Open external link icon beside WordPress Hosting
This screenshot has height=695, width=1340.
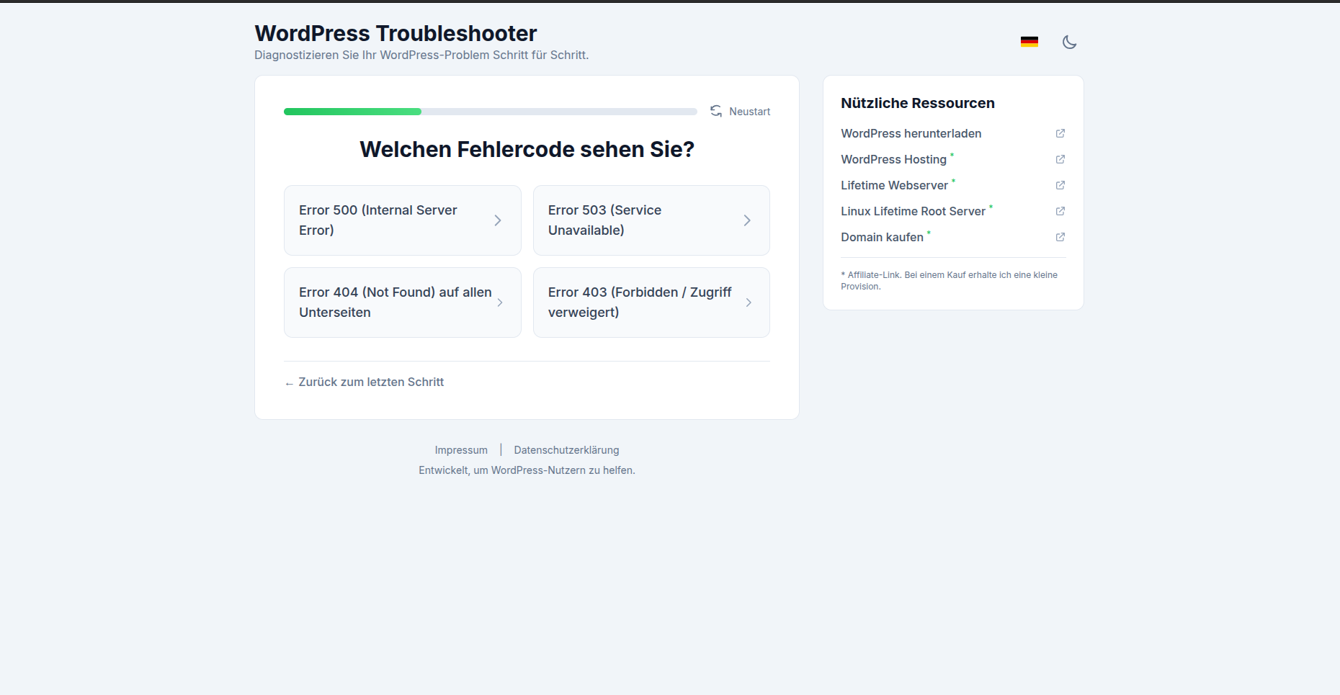(1060, 159)
